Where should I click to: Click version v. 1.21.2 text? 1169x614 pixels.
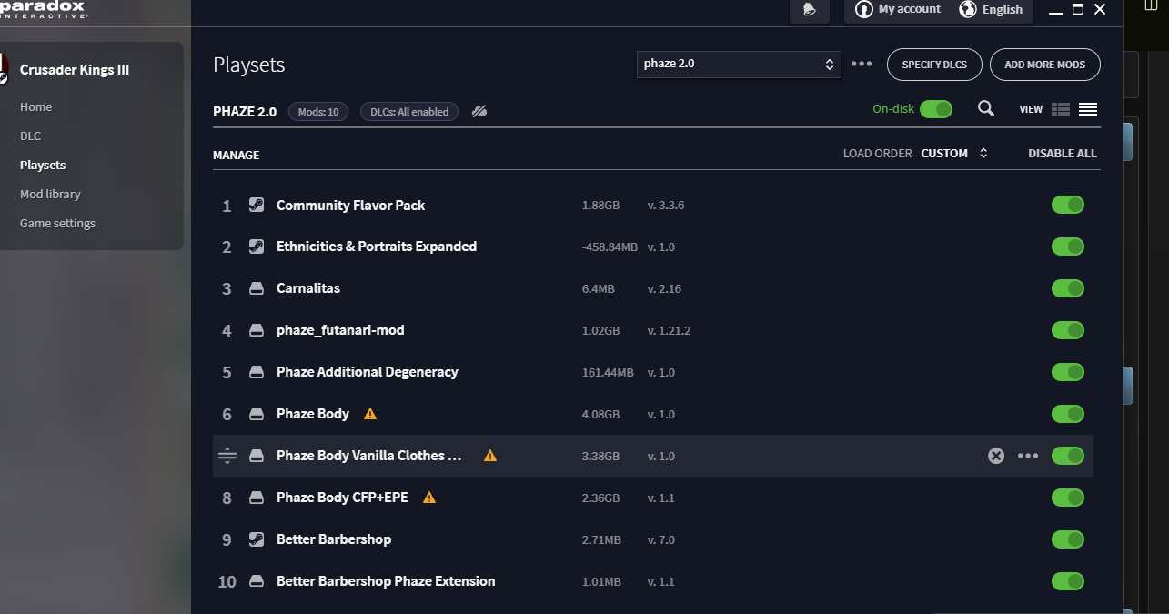[x=669, y=330]
